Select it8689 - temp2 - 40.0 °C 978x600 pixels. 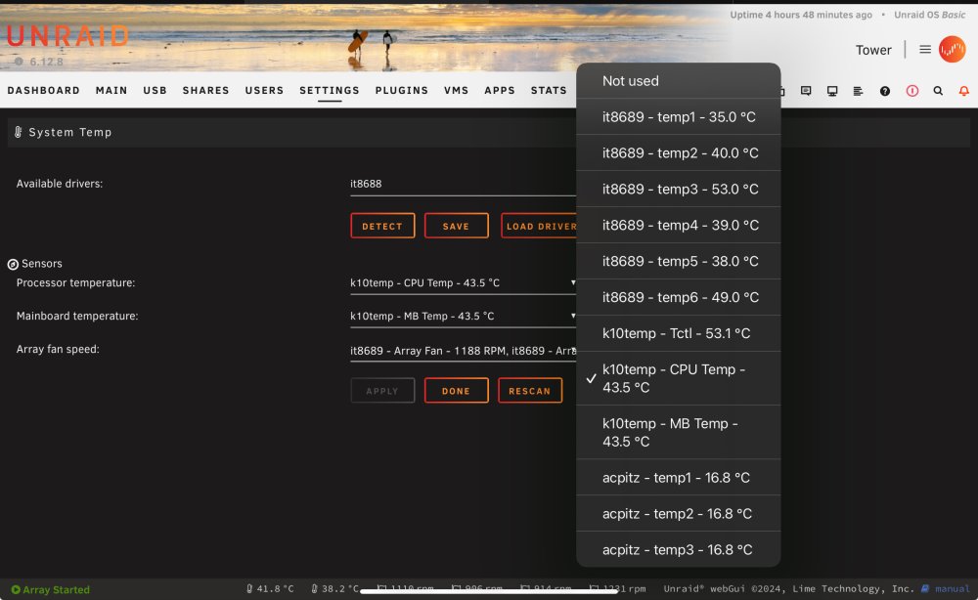679,153
